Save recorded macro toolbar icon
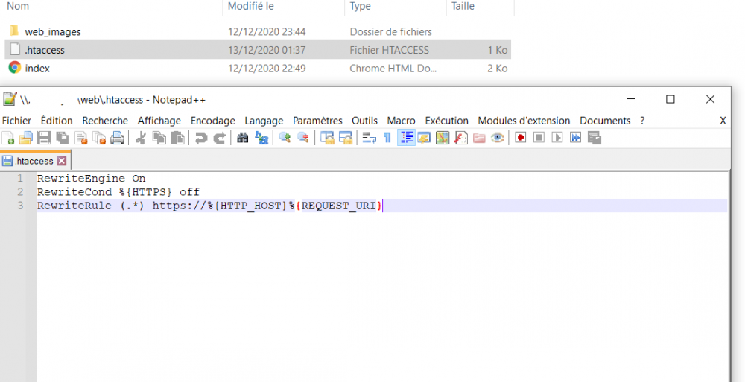The height and width of the screenshot is (382, 745). tap(595, 139)
